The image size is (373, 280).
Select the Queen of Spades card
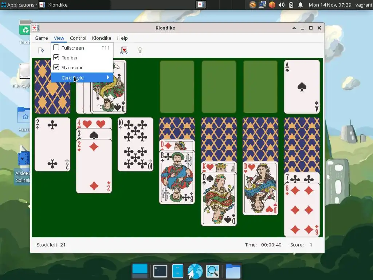tap(219, 199)
